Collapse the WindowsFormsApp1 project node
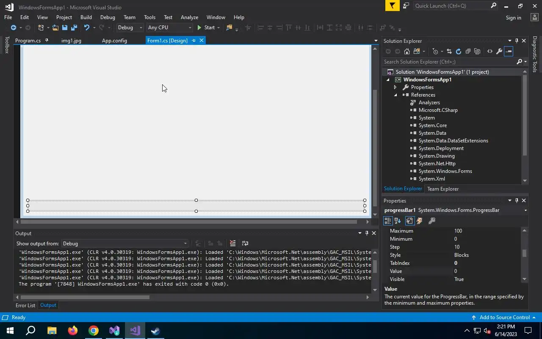Screen dimensions: 542x339 point(387,80)
